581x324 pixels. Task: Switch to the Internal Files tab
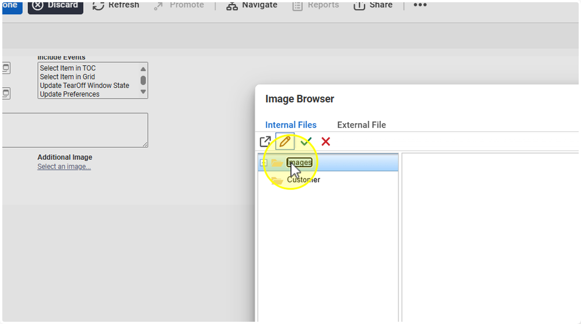[291, 125]
